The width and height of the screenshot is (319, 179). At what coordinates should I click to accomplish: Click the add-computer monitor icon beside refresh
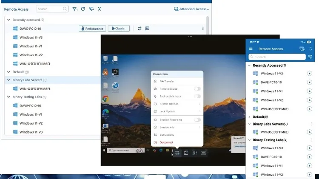click(x=91, y=9)
